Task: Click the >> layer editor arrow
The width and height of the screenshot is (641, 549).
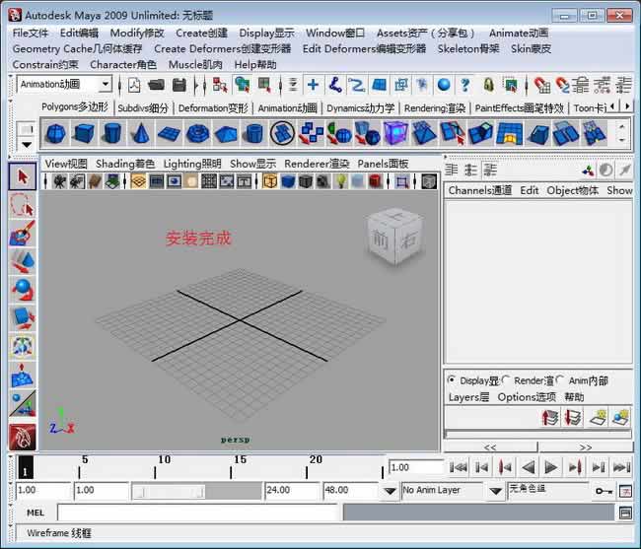Action: pyautogui.click(x=586, y=447)
